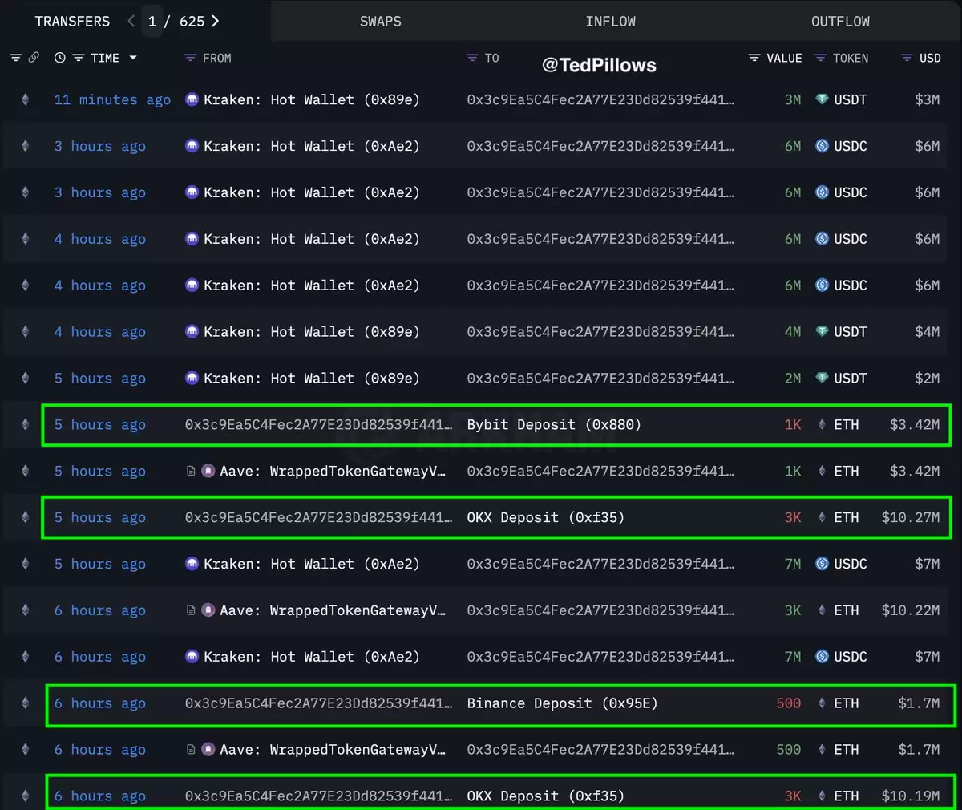The image size is (962, 810).
Task: Open the 11 minutes ago transaction link
Action: click(112, 99)
